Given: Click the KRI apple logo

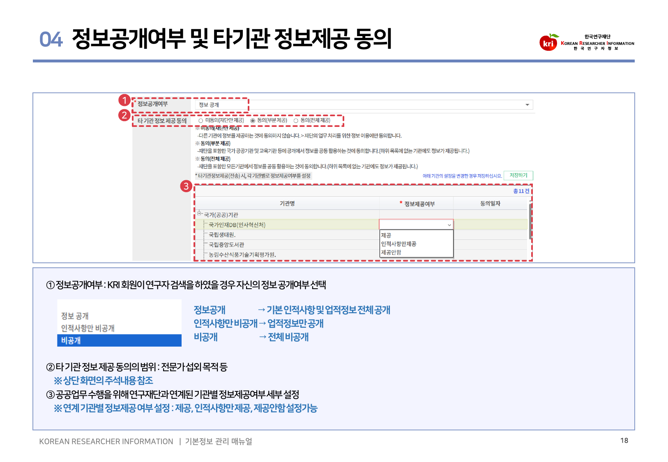Looking at the screenshot, I should (x=548, y=42).
